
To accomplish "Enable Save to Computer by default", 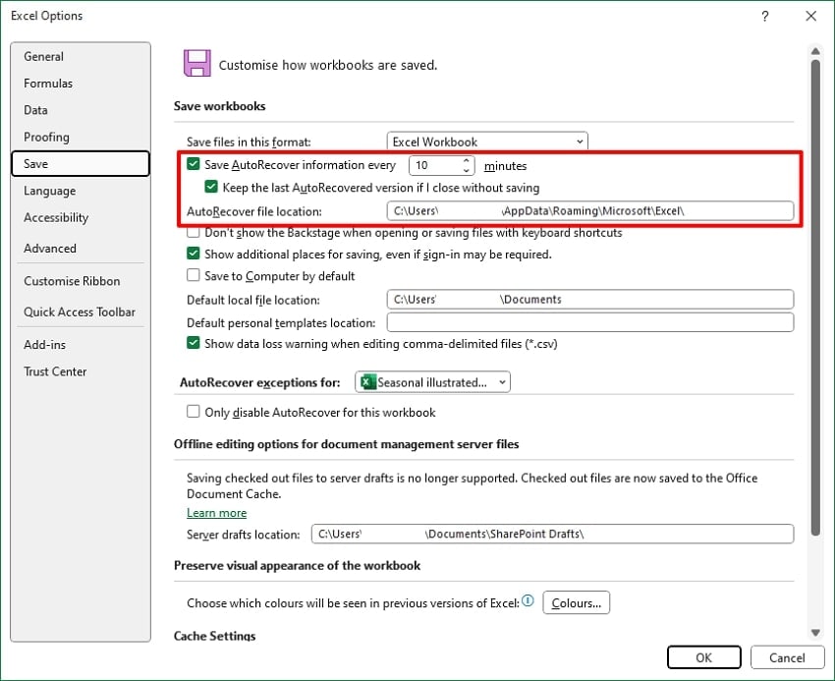I will click(x=193, y=275).
